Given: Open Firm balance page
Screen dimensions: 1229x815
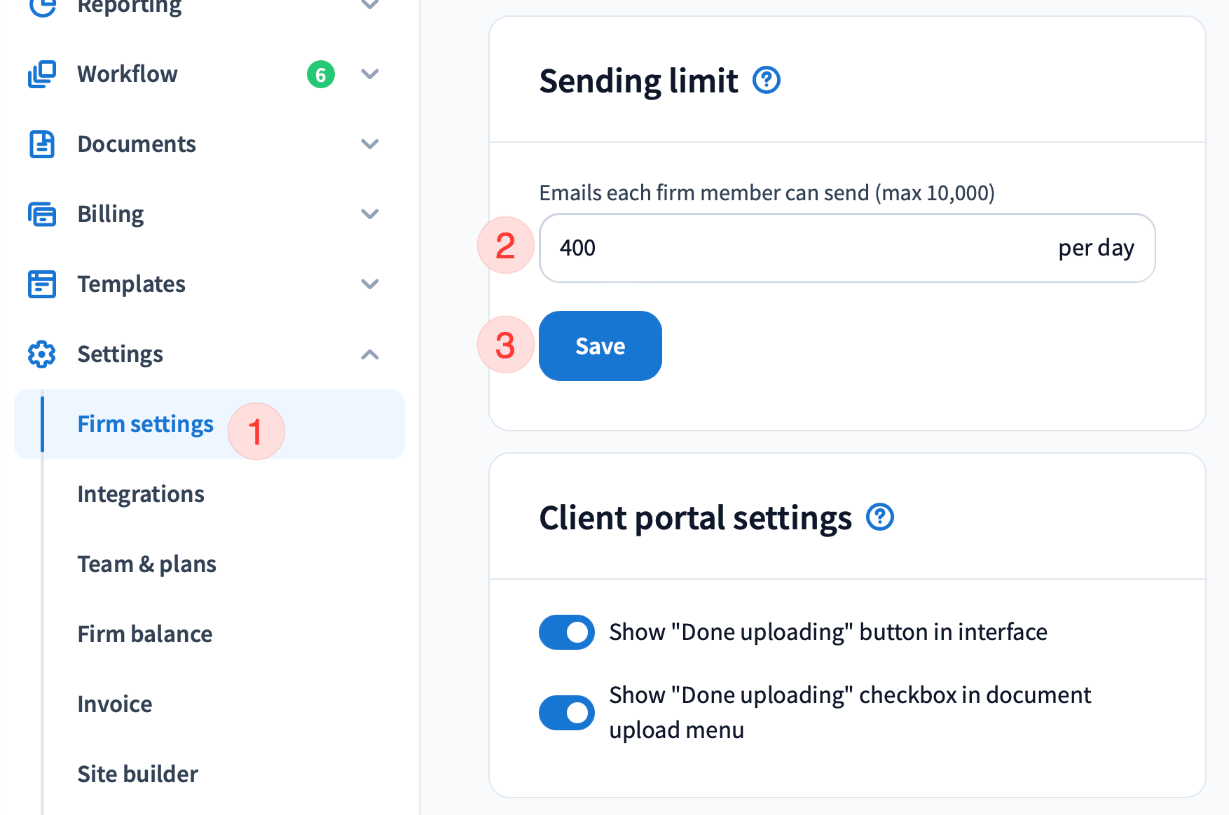Looking at the screenshot, I should point(144,634).
